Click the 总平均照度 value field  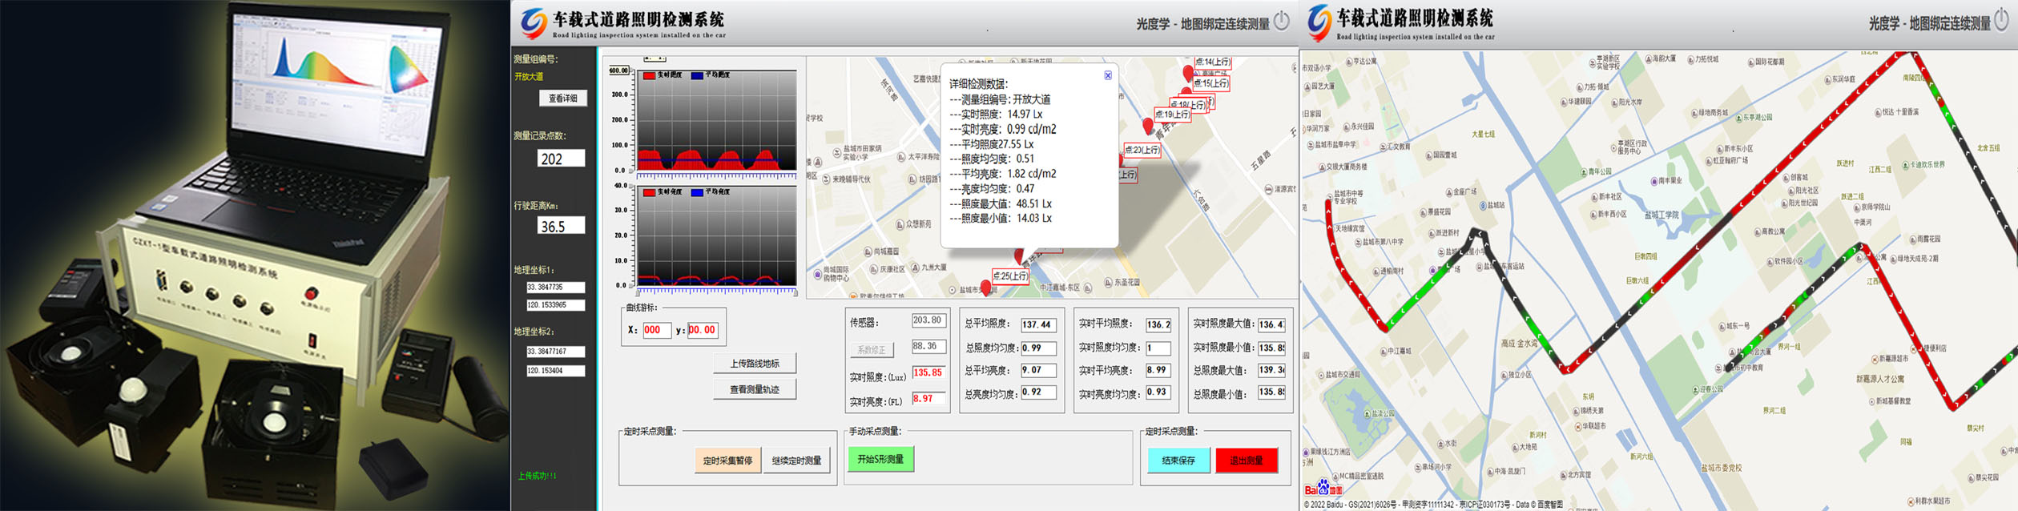tap(1037, 325)
